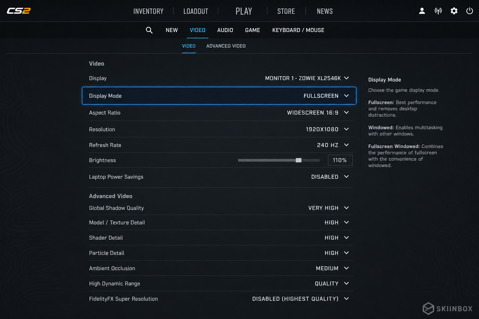Click the Brightness slider handle
This screenshot has width=479, height=319.
(x=298, y=160)
